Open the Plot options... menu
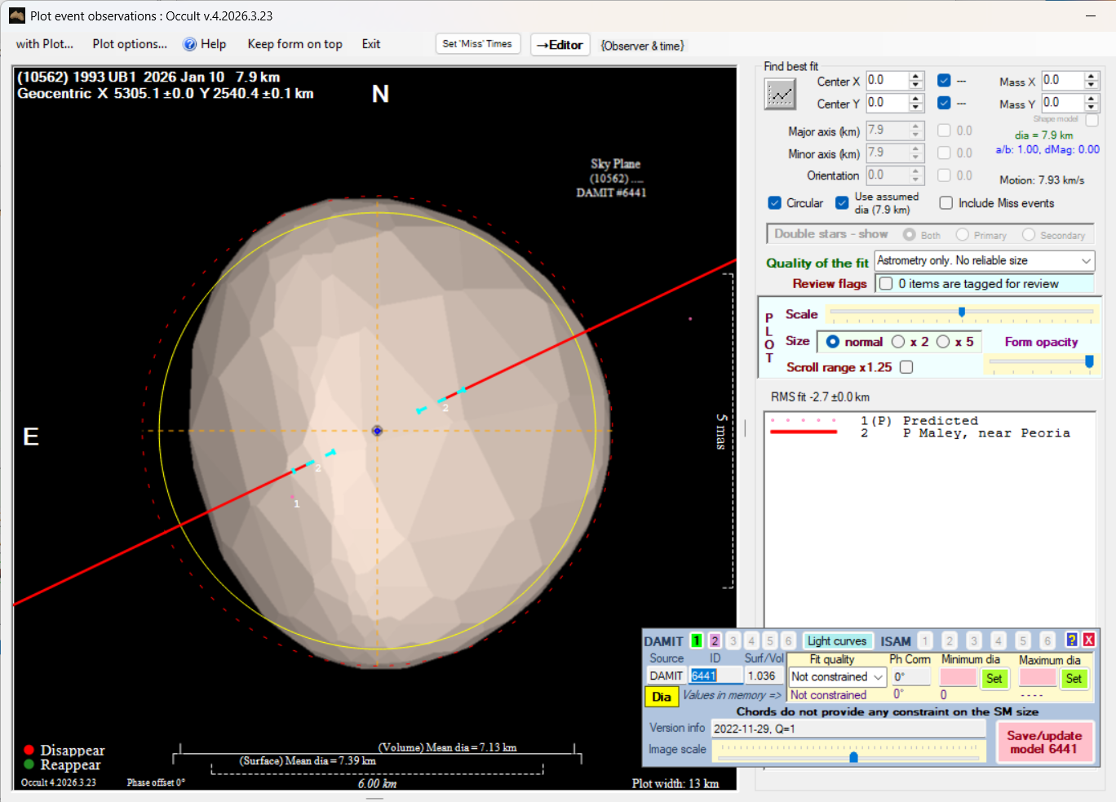The width and height of the screenshot is (1116, 802). 130,45
